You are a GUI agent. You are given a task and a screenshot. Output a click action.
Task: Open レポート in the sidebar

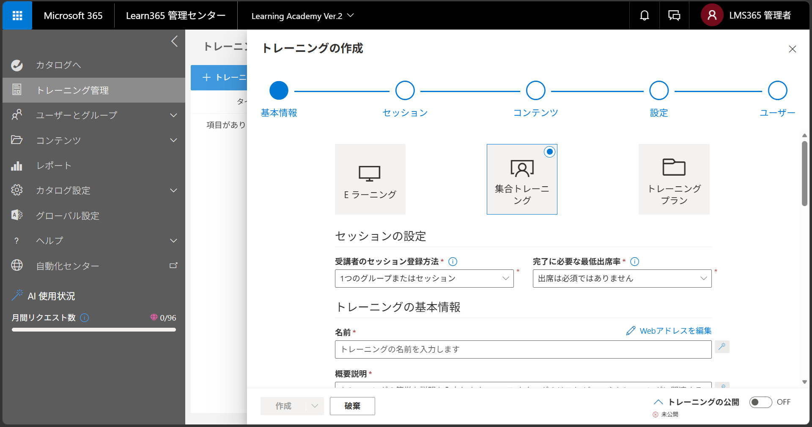point(94,165)
